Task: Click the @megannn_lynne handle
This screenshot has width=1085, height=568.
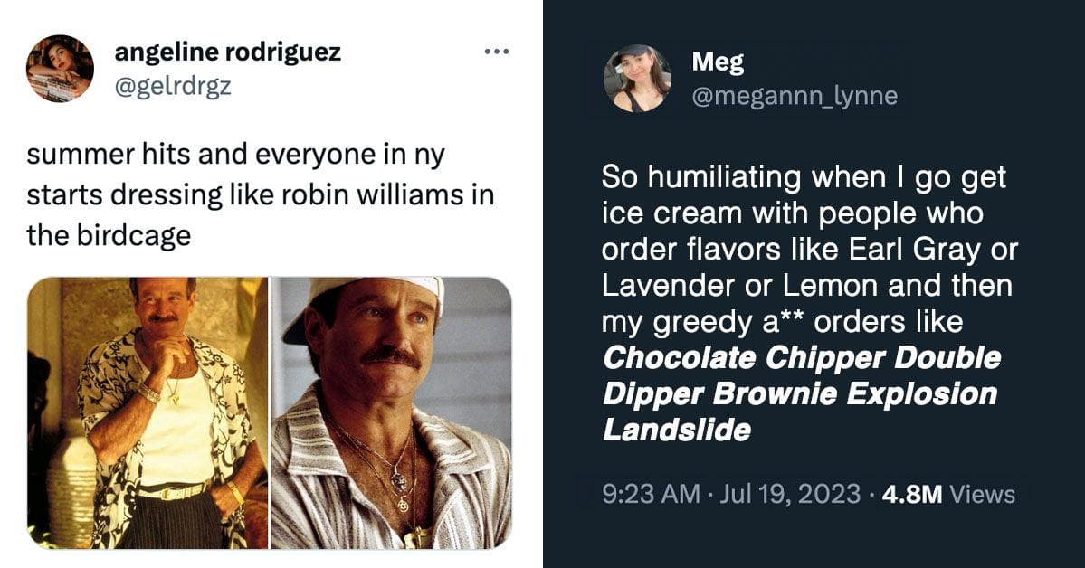Action: point(795,95)
